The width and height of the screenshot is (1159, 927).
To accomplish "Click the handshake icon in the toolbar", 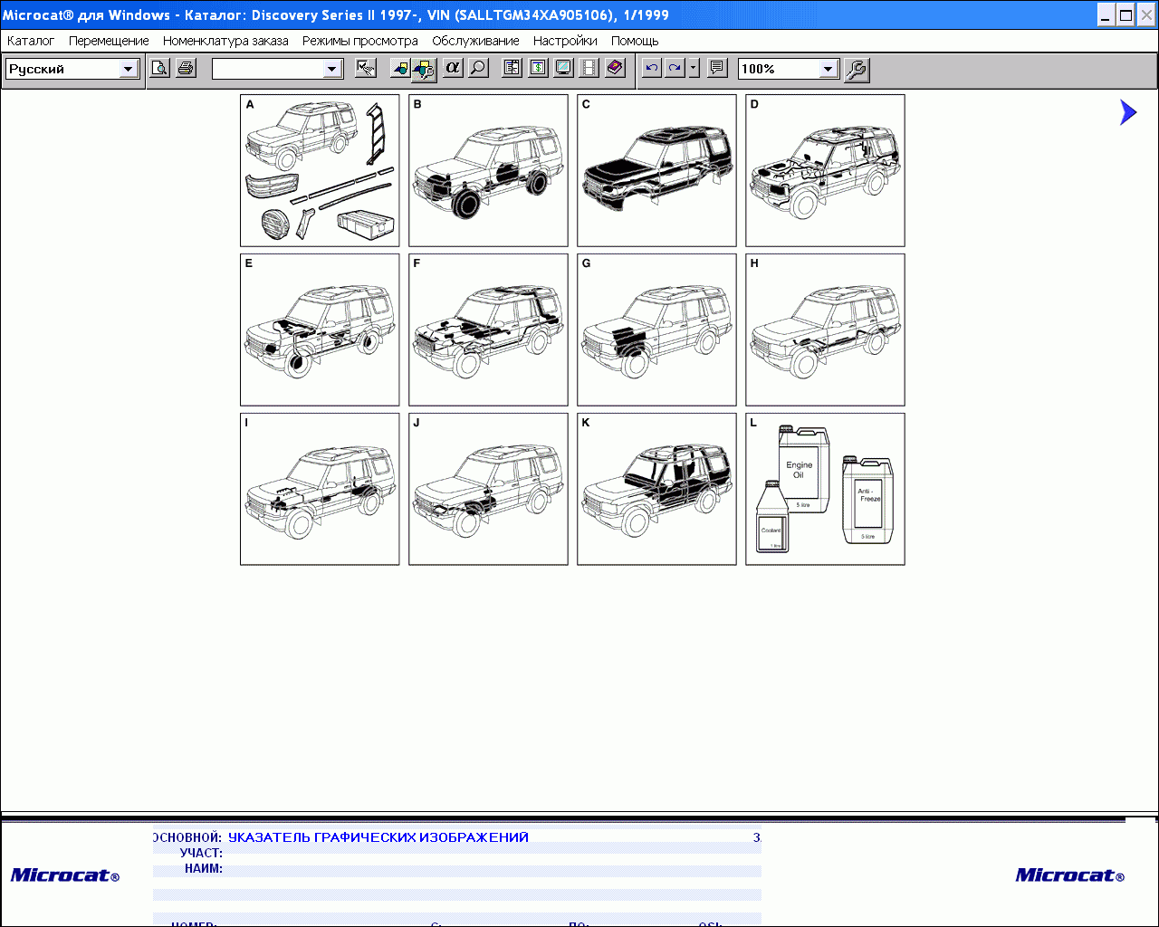I will pyautogui.click(x=366, y=69).
